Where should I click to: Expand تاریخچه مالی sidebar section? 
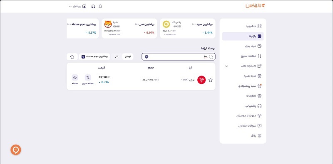[x=226, y=66]
